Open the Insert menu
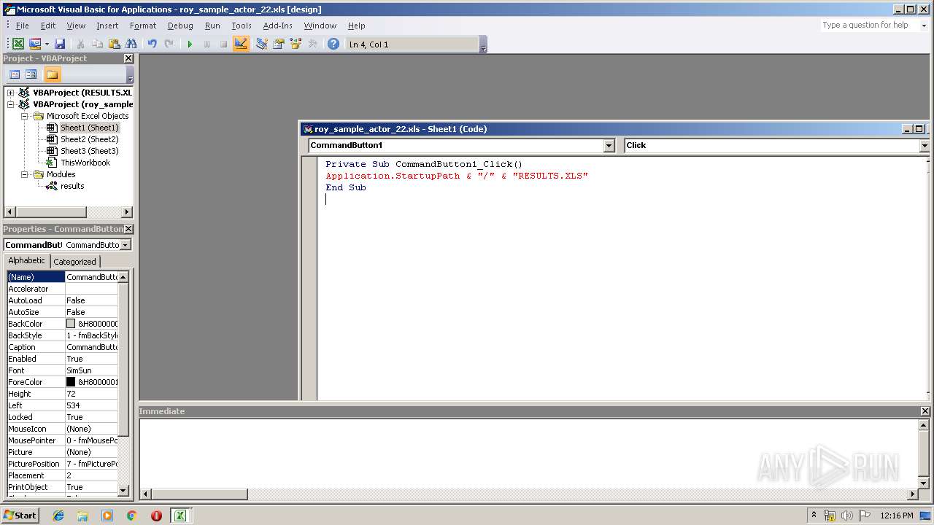 (x=107, y=26)
